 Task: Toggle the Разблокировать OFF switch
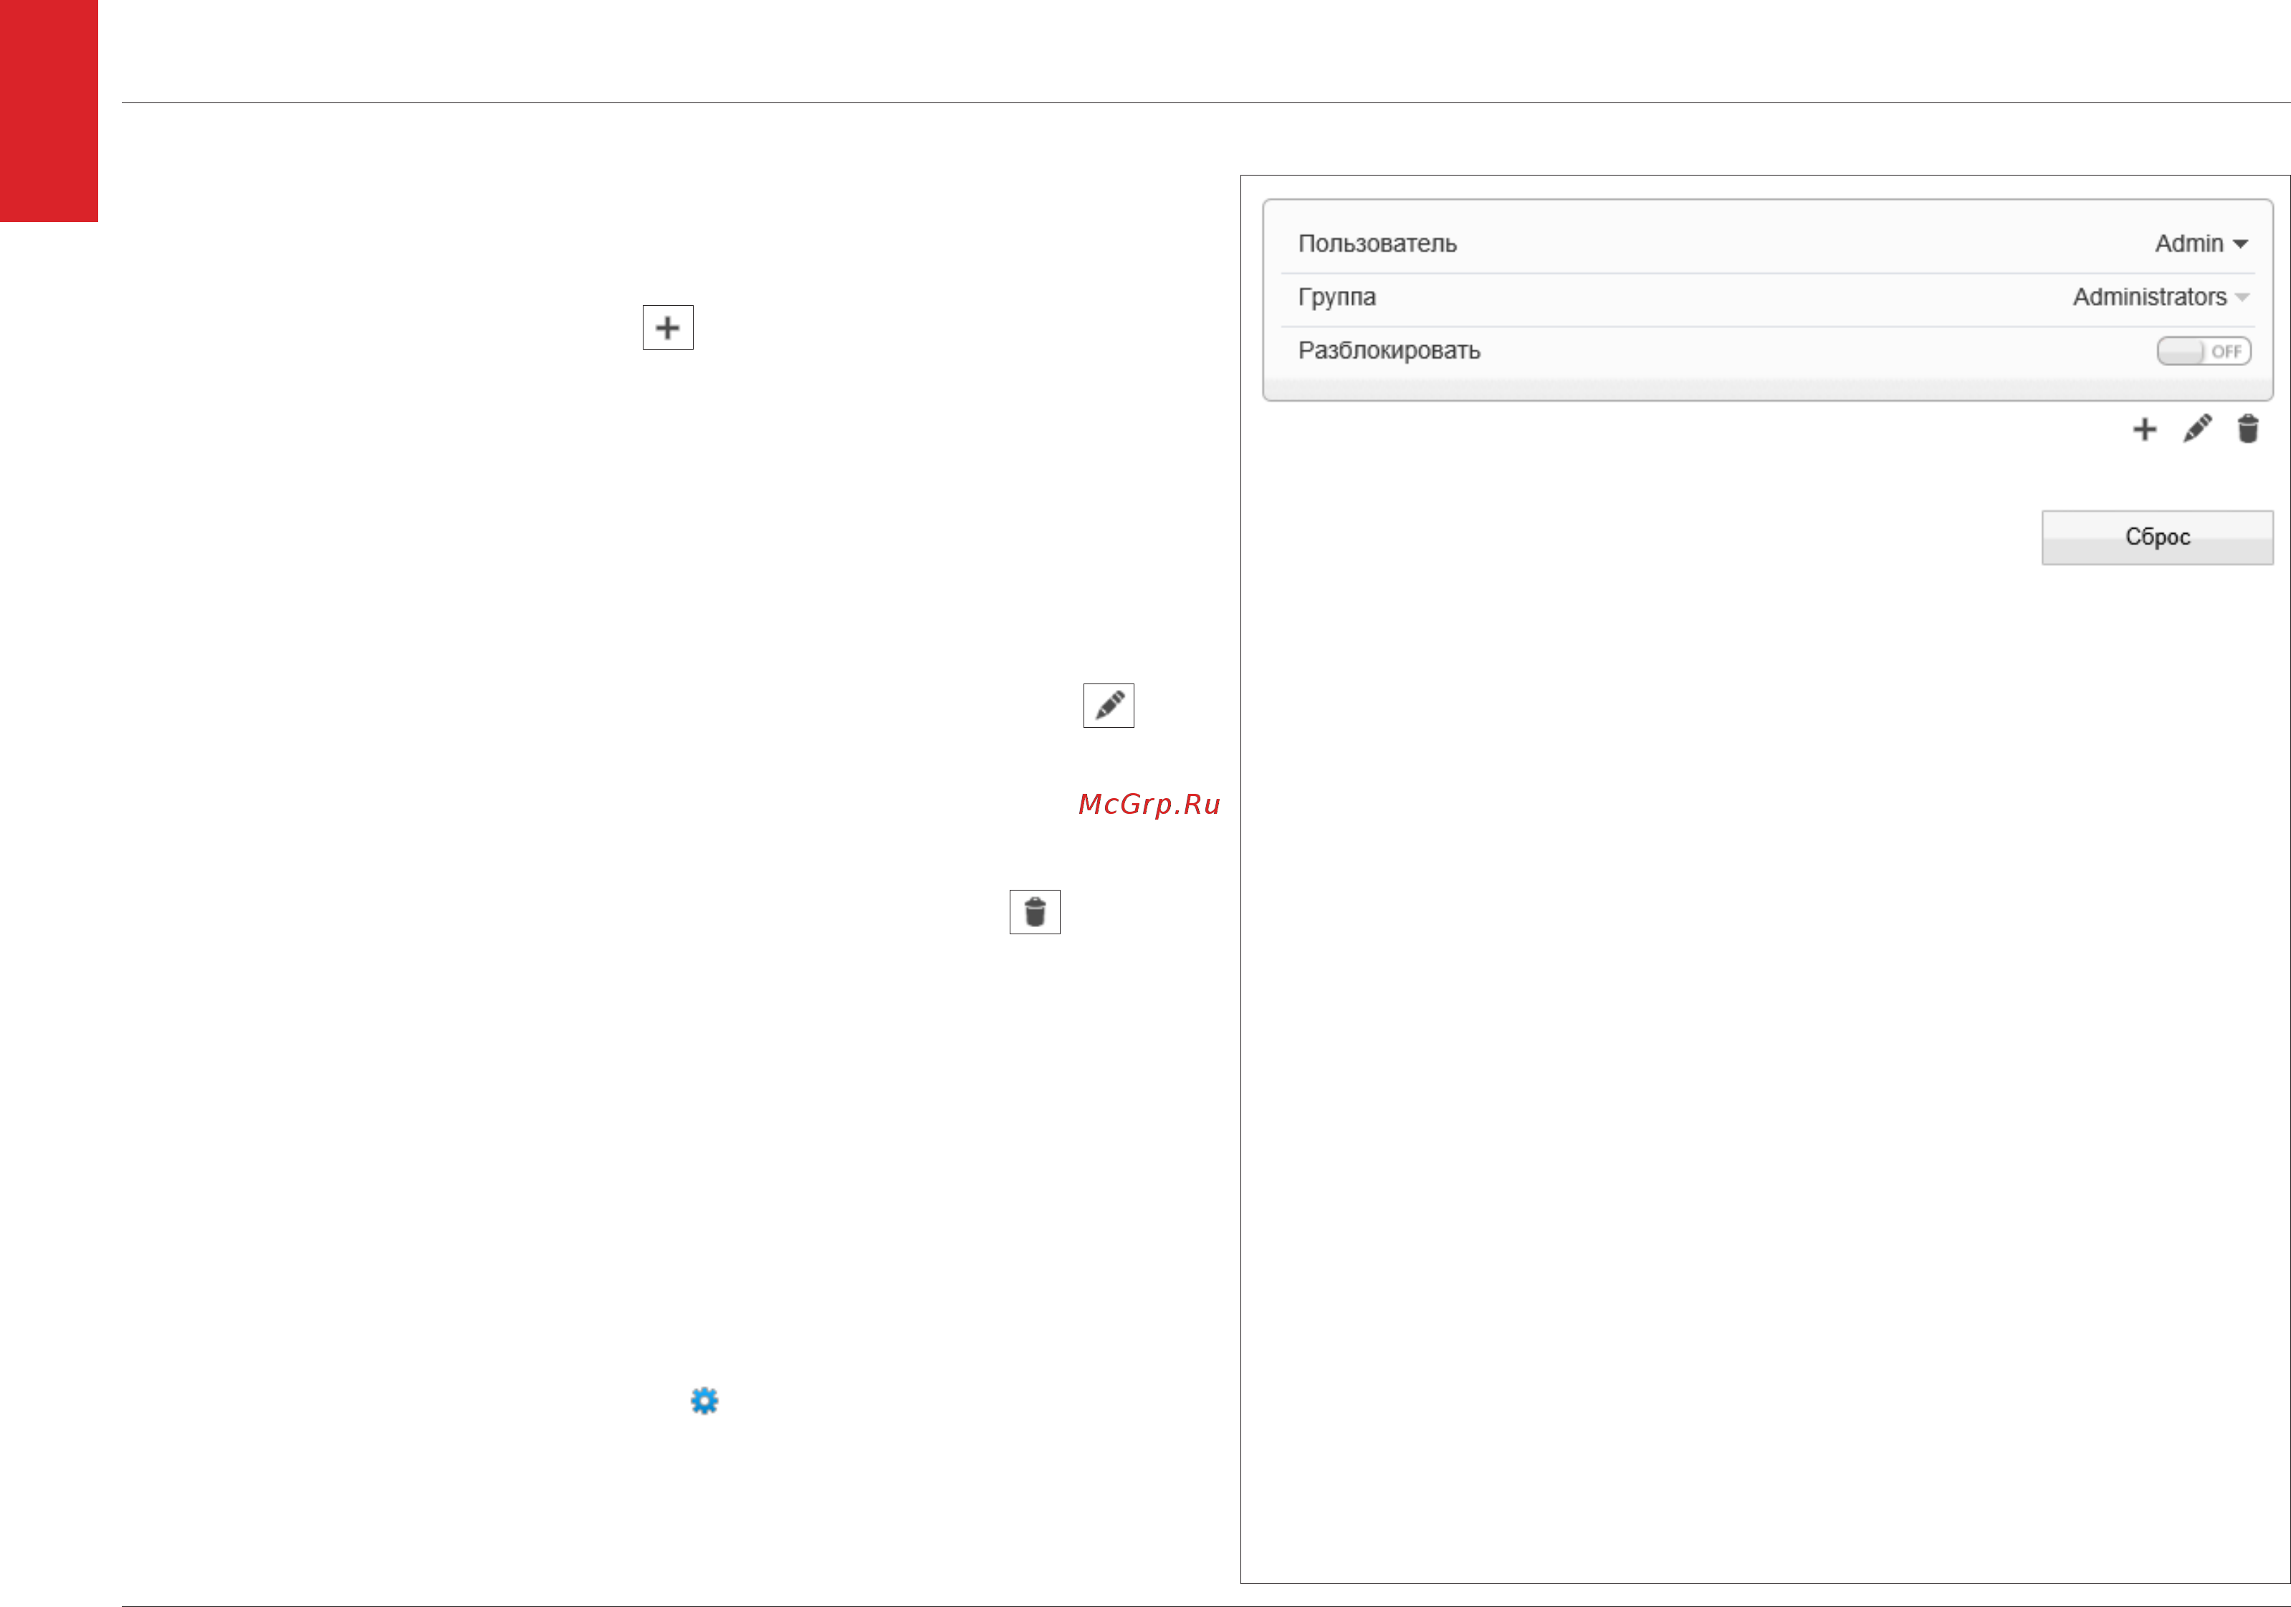click(2203, 351)
